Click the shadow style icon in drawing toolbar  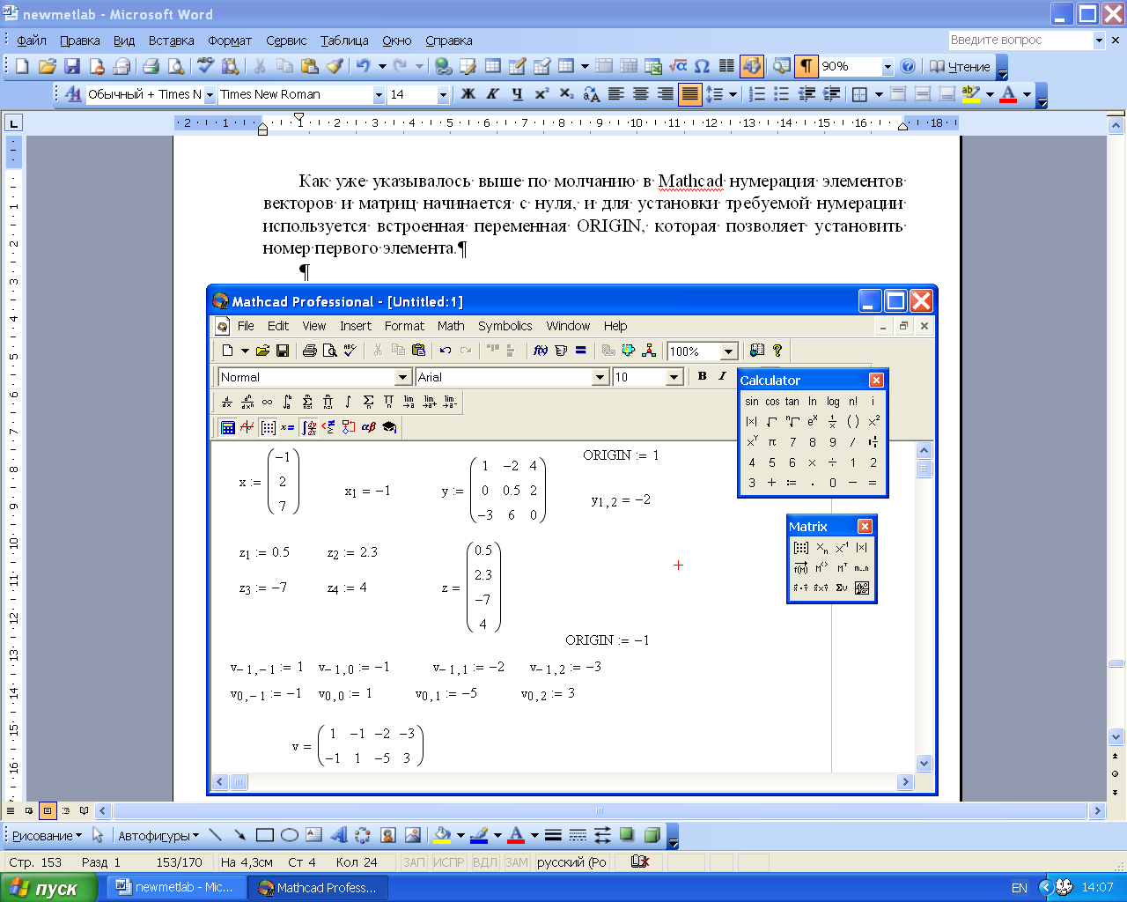click(627, 835)
